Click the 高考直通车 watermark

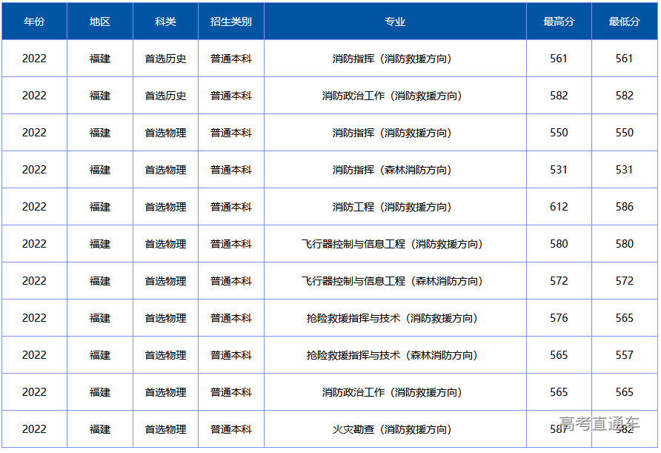click(x=599, y=423)
